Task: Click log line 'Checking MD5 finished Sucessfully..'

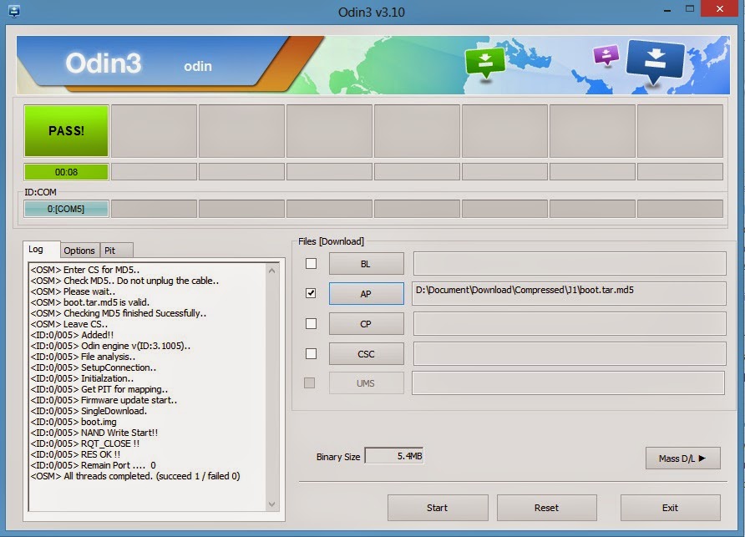Action: pyautogui.click(x=119, y=313)
